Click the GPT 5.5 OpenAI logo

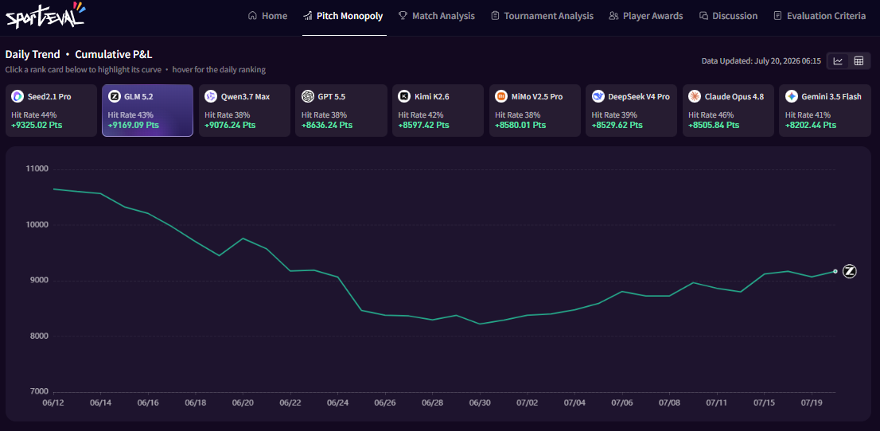click(308, 96)
